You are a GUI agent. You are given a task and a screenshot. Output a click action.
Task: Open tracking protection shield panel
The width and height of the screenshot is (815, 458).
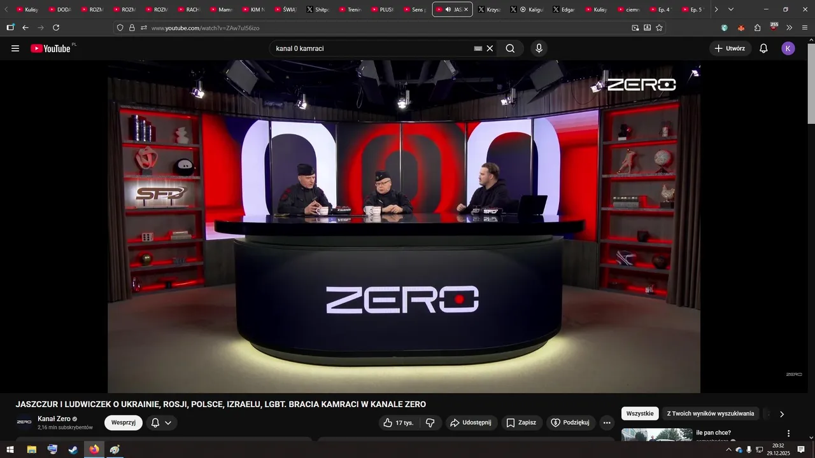coord(120,28)
